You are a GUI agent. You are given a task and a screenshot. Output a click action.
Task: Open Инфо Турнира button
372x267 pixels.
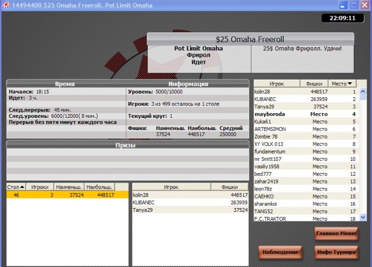pyautogui.click(x=336, y=252)
